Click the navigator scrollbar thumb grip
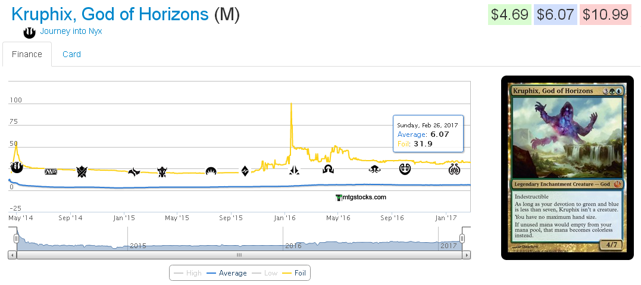Screen dimensions: 641x285 tap(240, 255)
